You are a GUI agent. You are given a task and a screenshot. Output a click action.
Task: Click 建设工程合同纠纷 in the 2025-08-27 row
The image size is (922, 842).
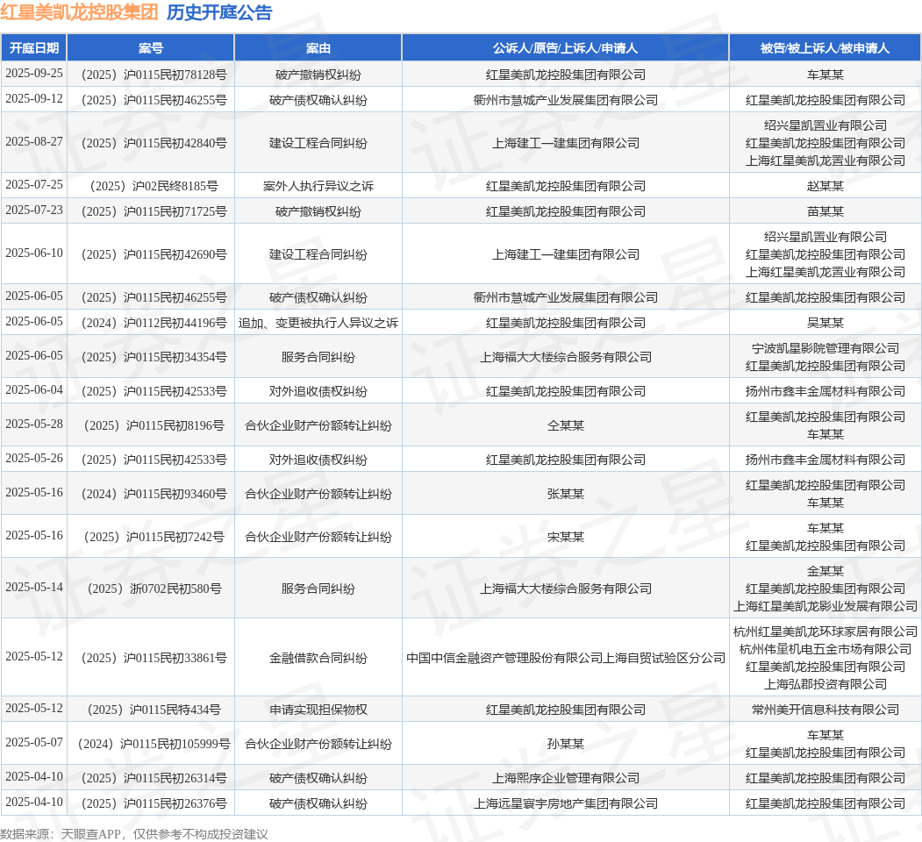318,143
